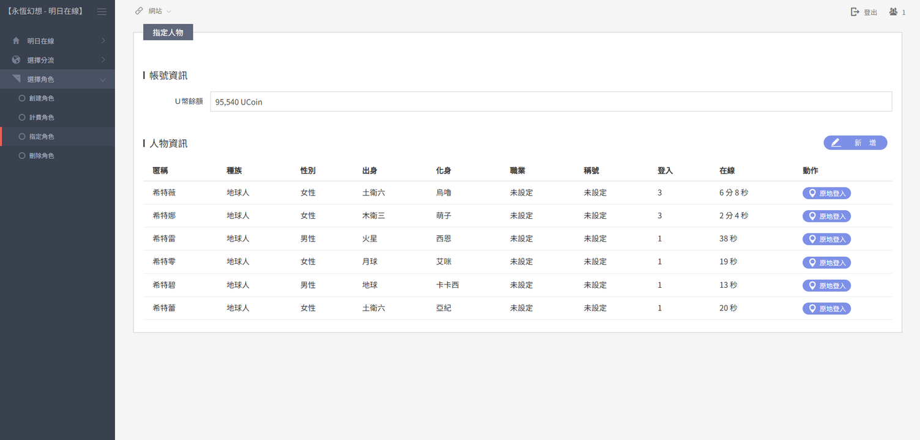920x440 pixels.
Task: Click the online users icon at top right
Action: [x=894, y=12]
